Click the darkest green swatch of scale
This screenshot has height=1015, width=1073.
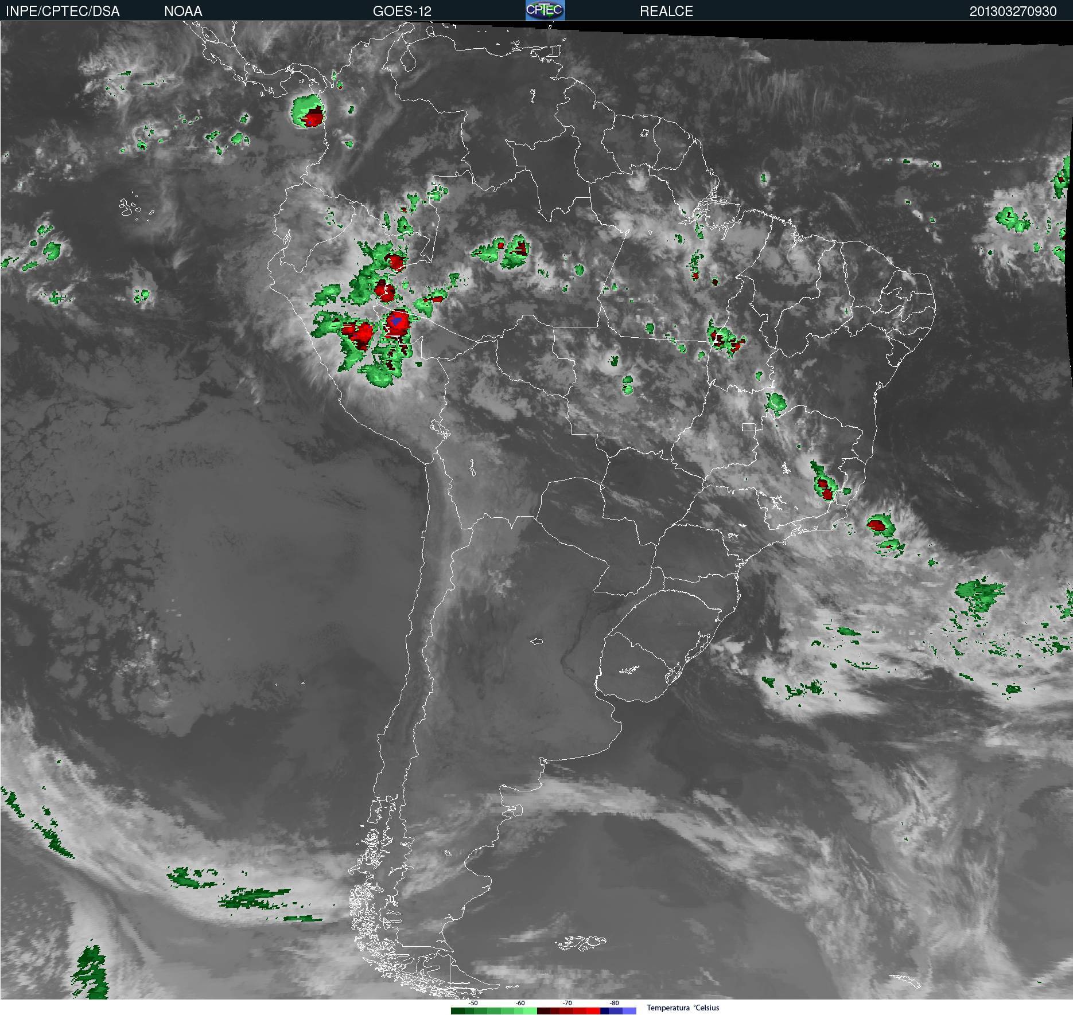point(458,1011)
